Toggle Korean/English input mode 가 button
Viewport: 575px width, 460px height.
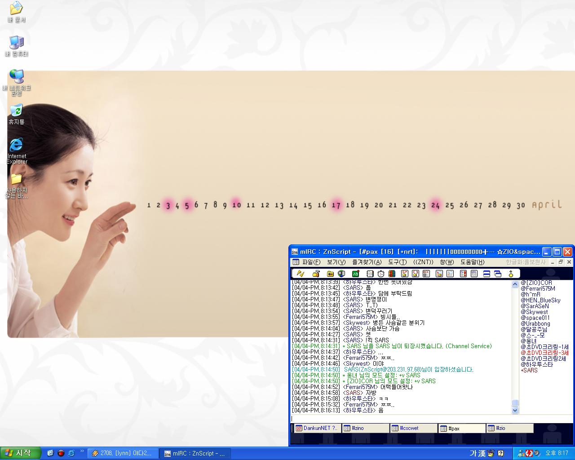point(473,453)
